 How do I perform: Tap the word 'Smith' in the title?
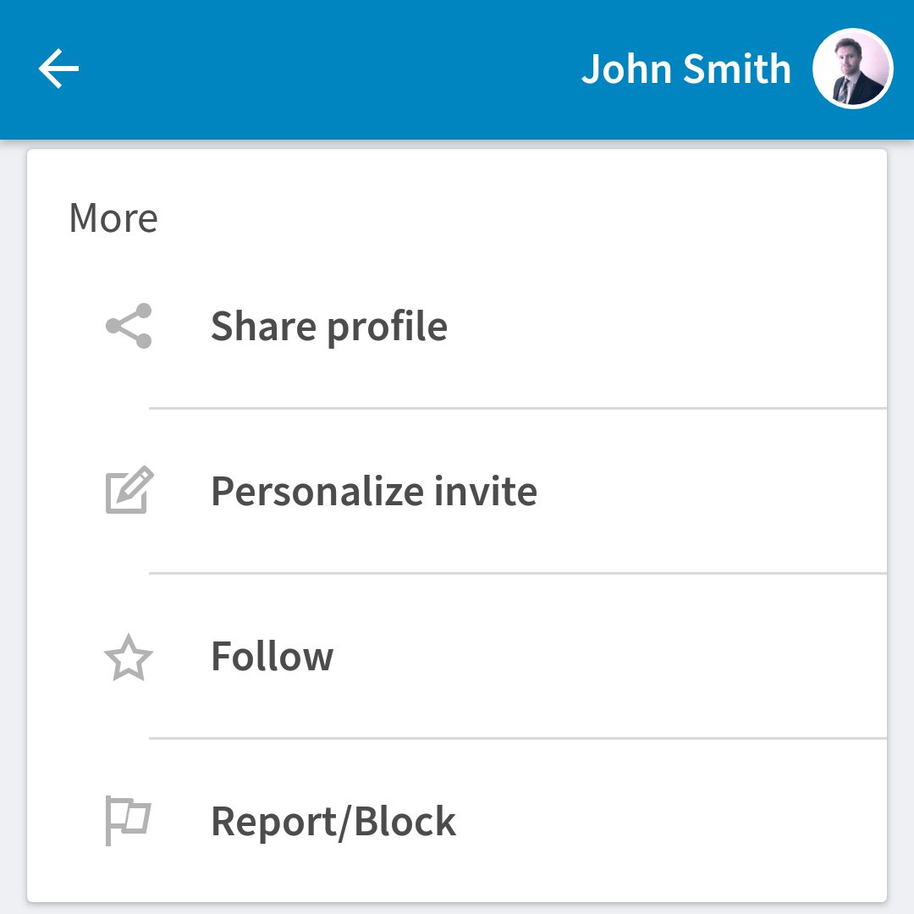tap(737, 69)
